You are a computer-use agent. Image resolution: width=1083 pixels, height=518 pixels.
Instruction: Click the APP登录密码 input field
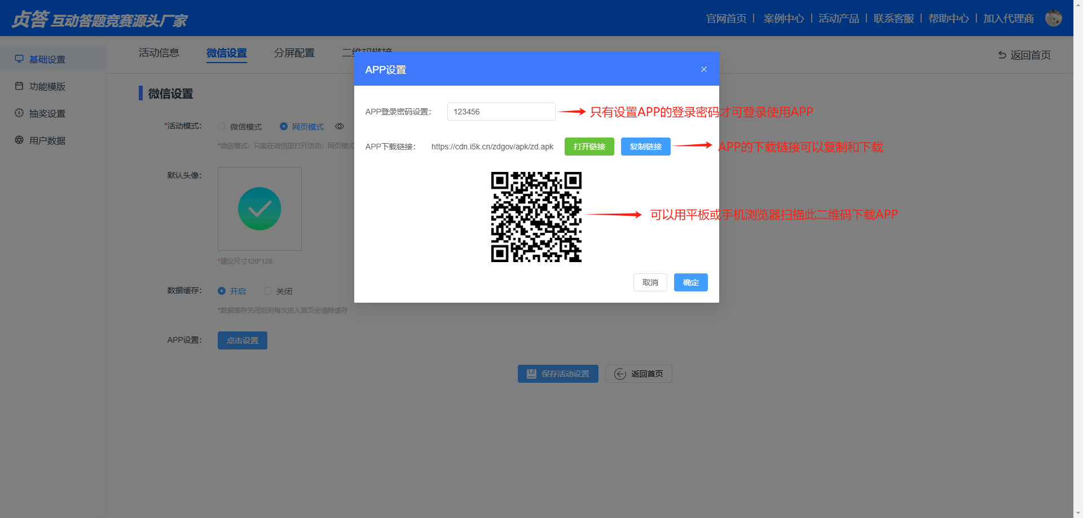[x=501, y=112]
